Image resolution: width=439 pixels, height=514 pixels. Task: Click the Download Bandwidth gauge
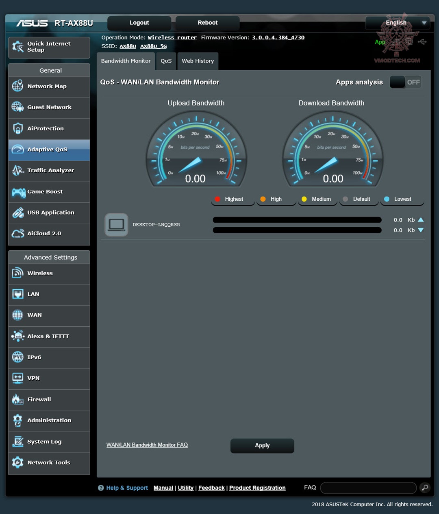pos(333,150)
